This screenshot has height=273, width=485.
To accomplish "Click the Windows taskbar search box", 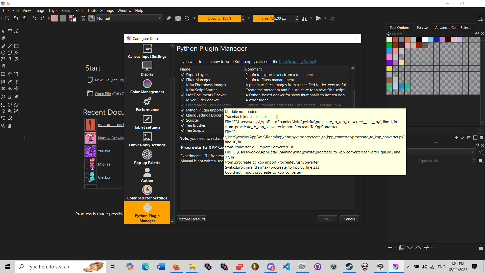I will (61, 267).
